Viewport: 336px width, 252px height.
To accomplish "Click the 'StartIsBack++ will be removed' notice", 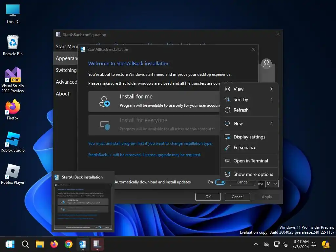I will (x=145, y=155).
